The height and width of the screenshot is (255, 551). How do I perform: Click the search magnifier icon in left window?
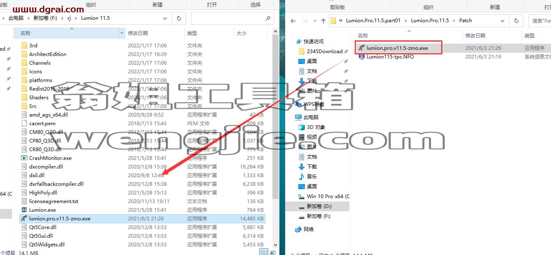point(268,19)
